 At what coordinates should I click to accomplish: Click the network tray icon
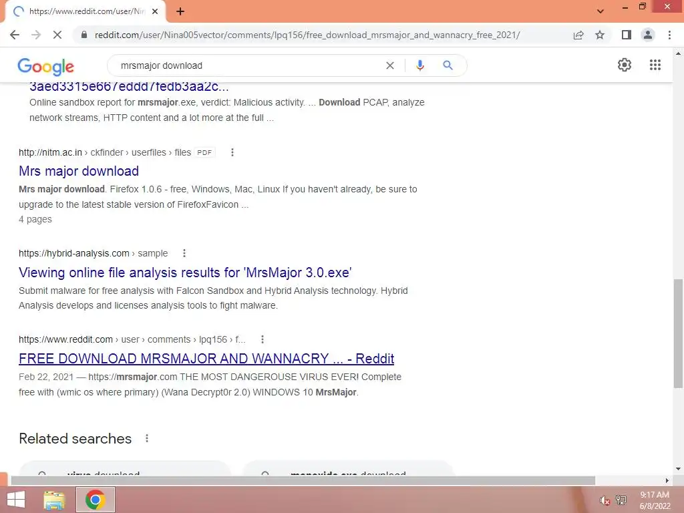(x=621, y=500)
